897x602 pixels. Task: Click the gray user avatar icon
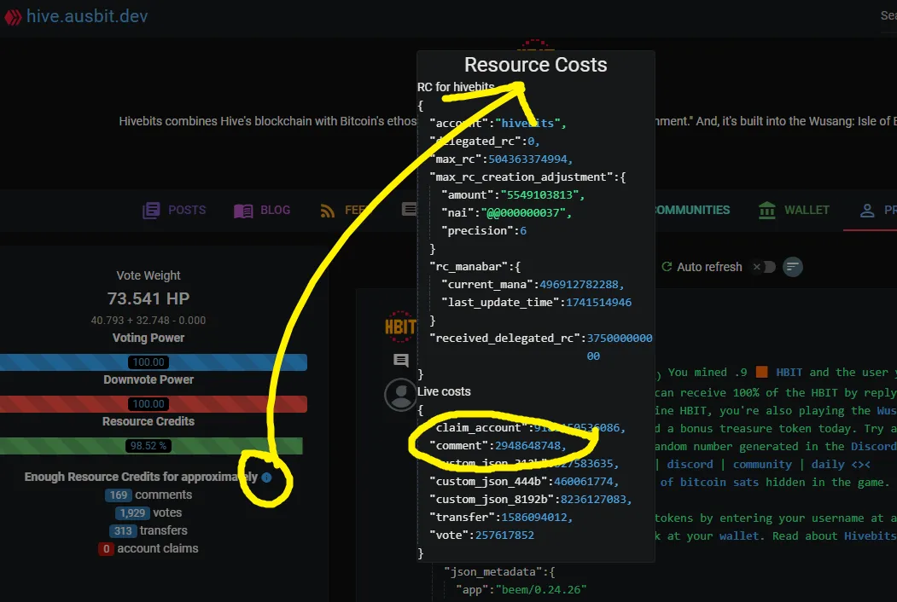click(x=400, y=395)
